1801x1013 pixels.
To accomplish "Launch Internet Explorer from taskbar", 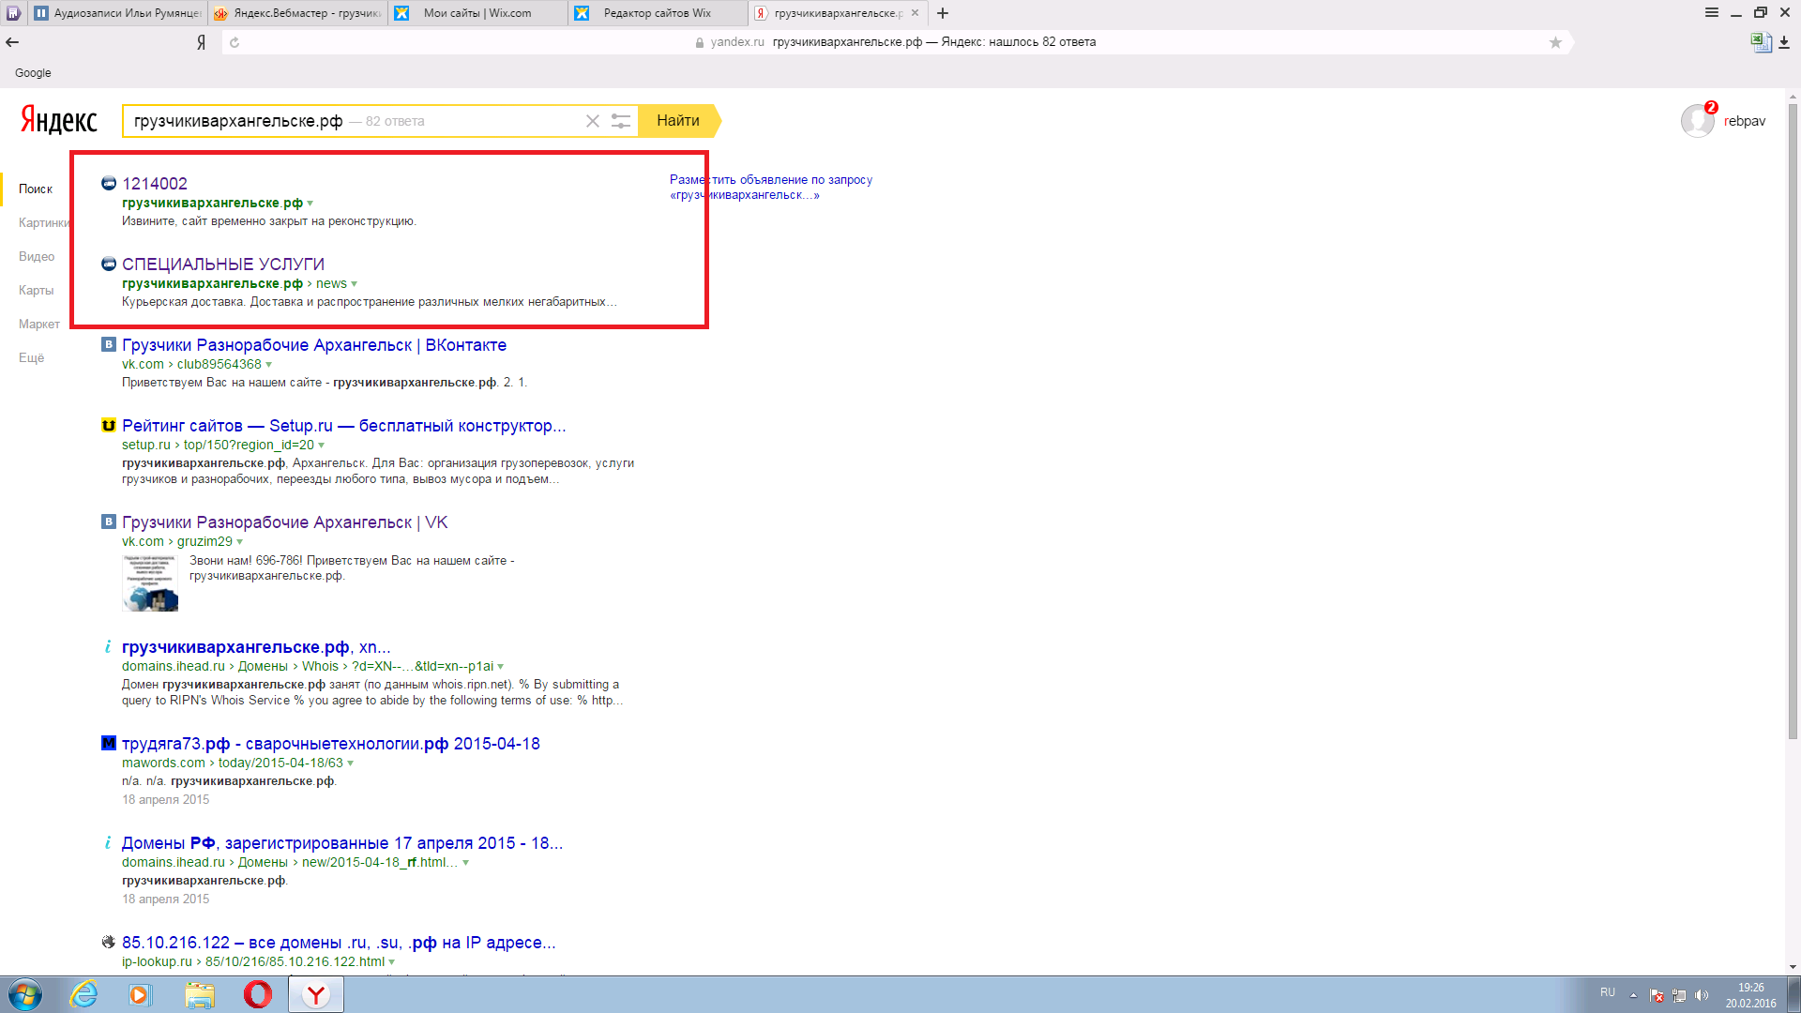I will point(84,994).
